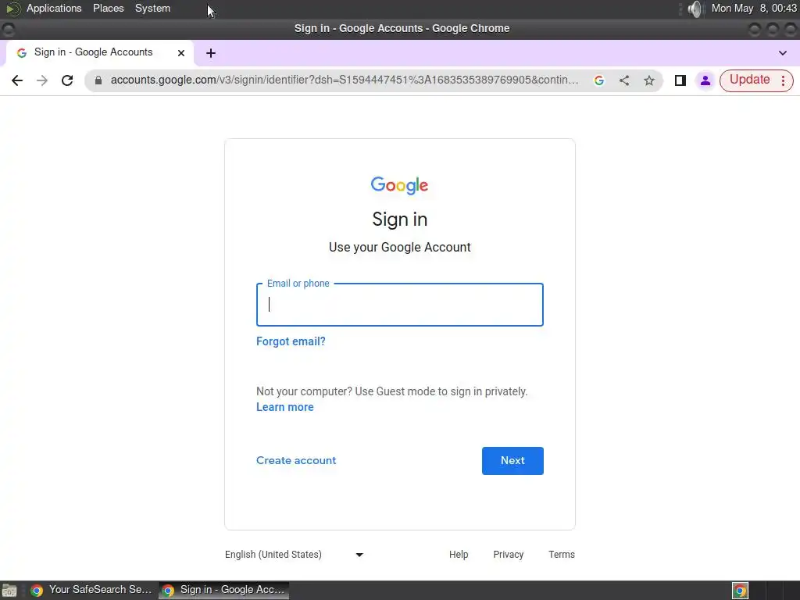This screenshot has height=600, width=800.
Task: Open the Terms link in the footer
Action: [561, 555]
